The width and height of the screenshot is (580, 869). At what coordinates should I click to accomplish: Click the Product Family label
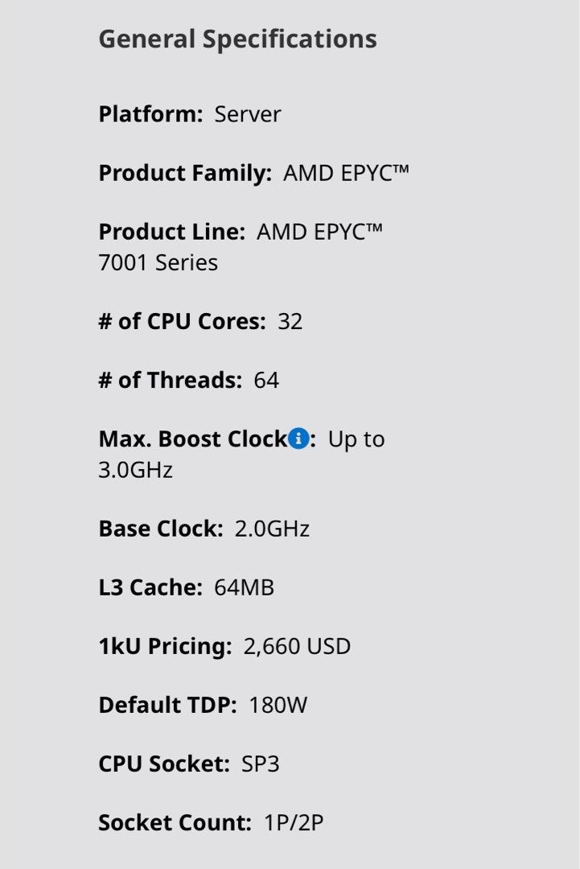185,173
